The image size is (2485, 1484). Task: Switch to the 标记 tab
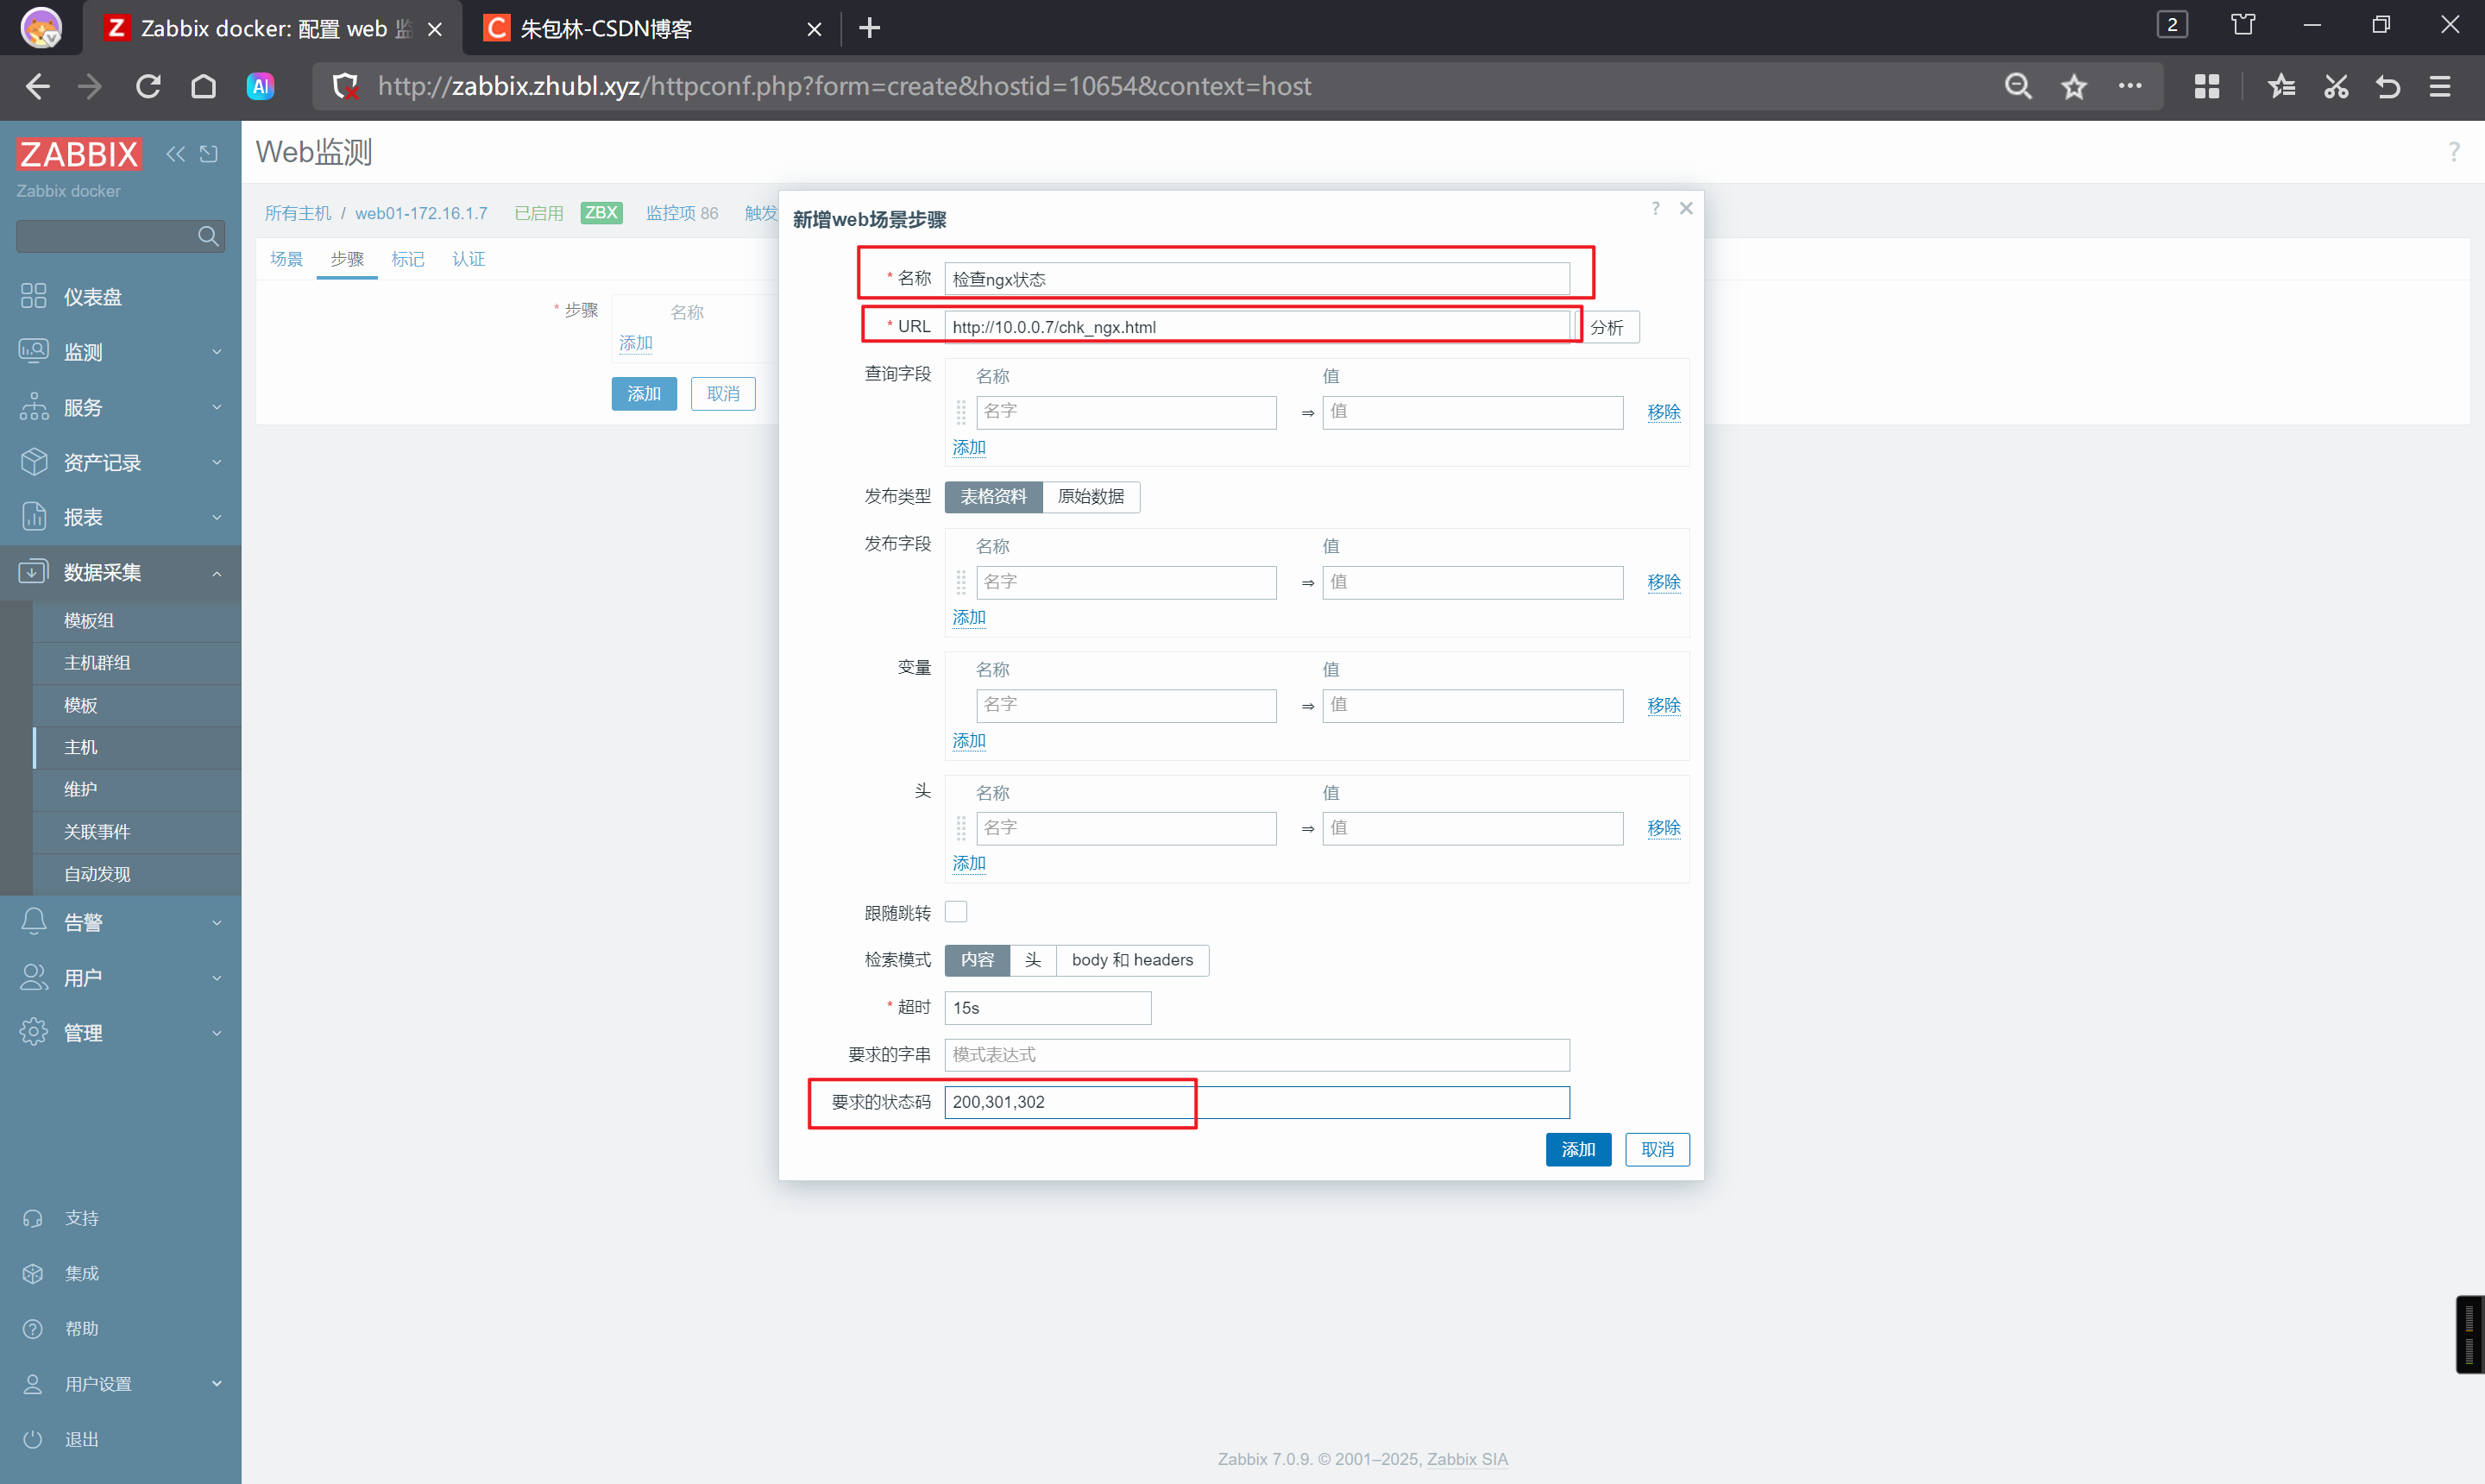(x=407, y=259)
